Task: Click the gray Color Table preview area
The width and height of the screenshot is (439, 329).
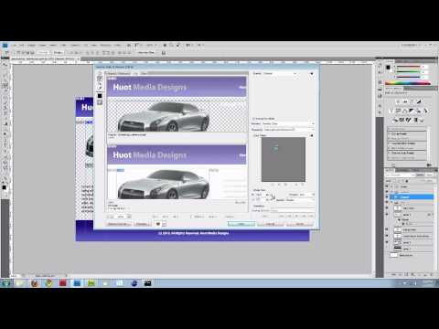Action: click(x=284, y=159)
